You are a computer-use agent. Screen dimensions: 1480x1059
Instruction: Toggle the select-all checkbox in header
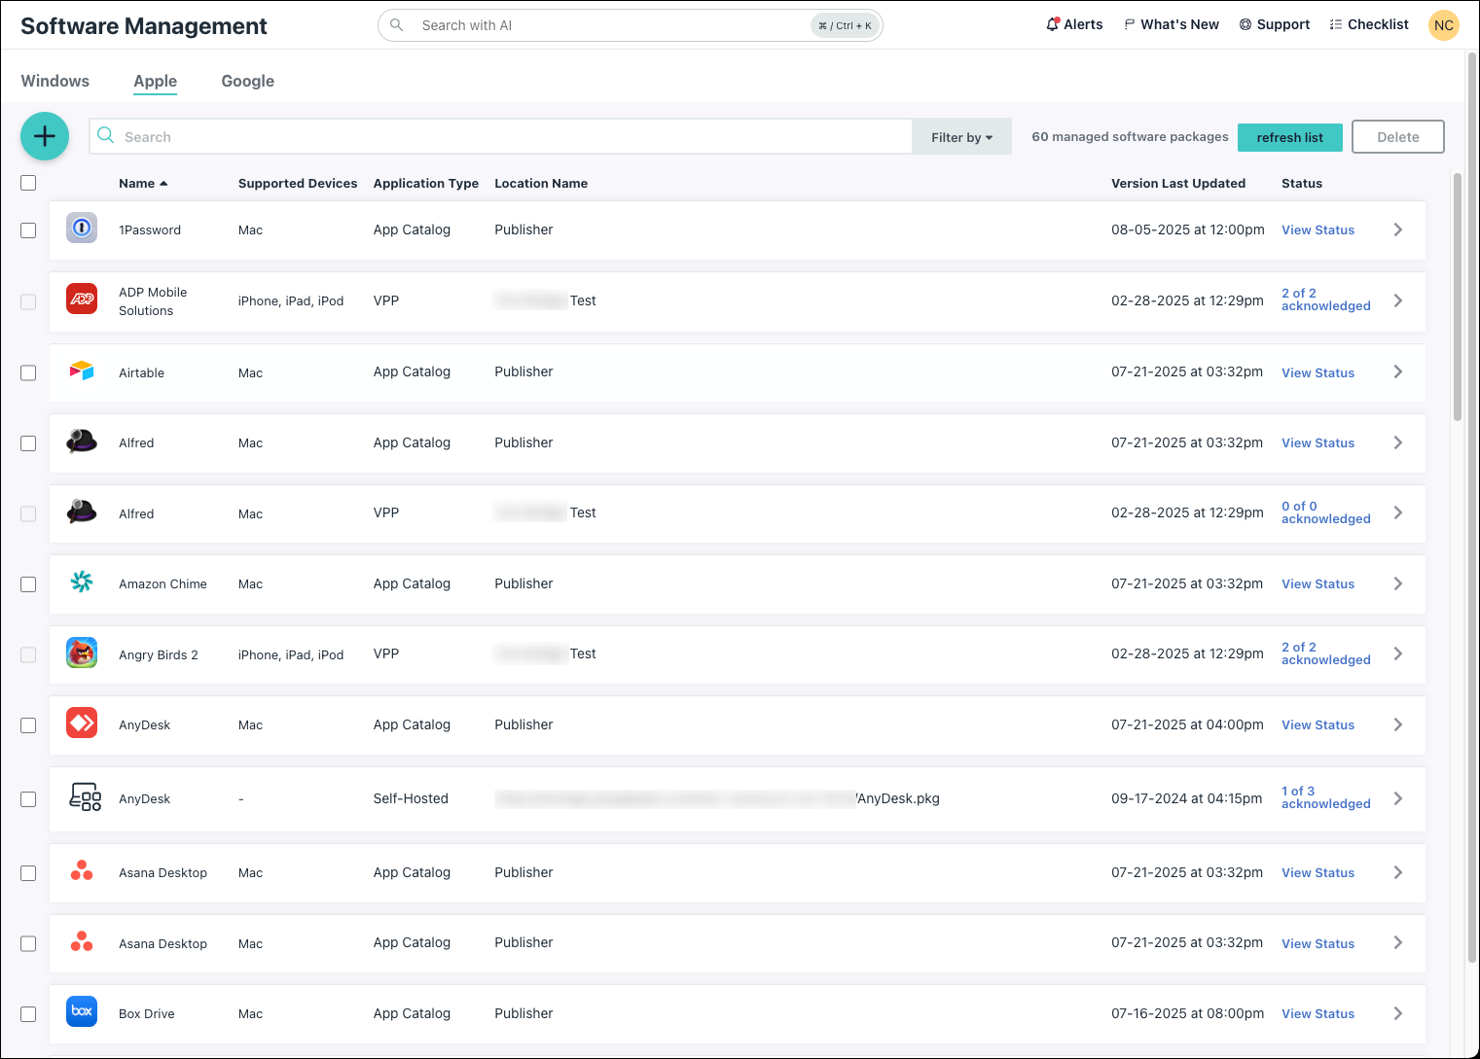(x=28, y=183)
